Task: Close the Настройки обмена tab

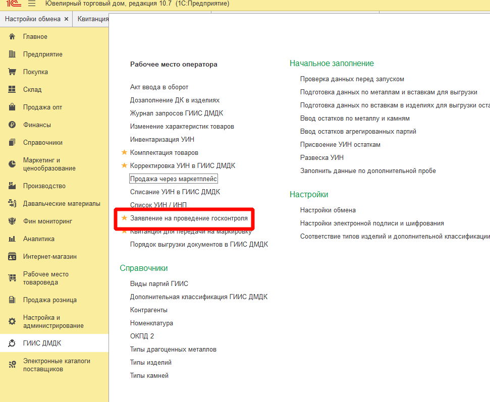Action: 66,19
